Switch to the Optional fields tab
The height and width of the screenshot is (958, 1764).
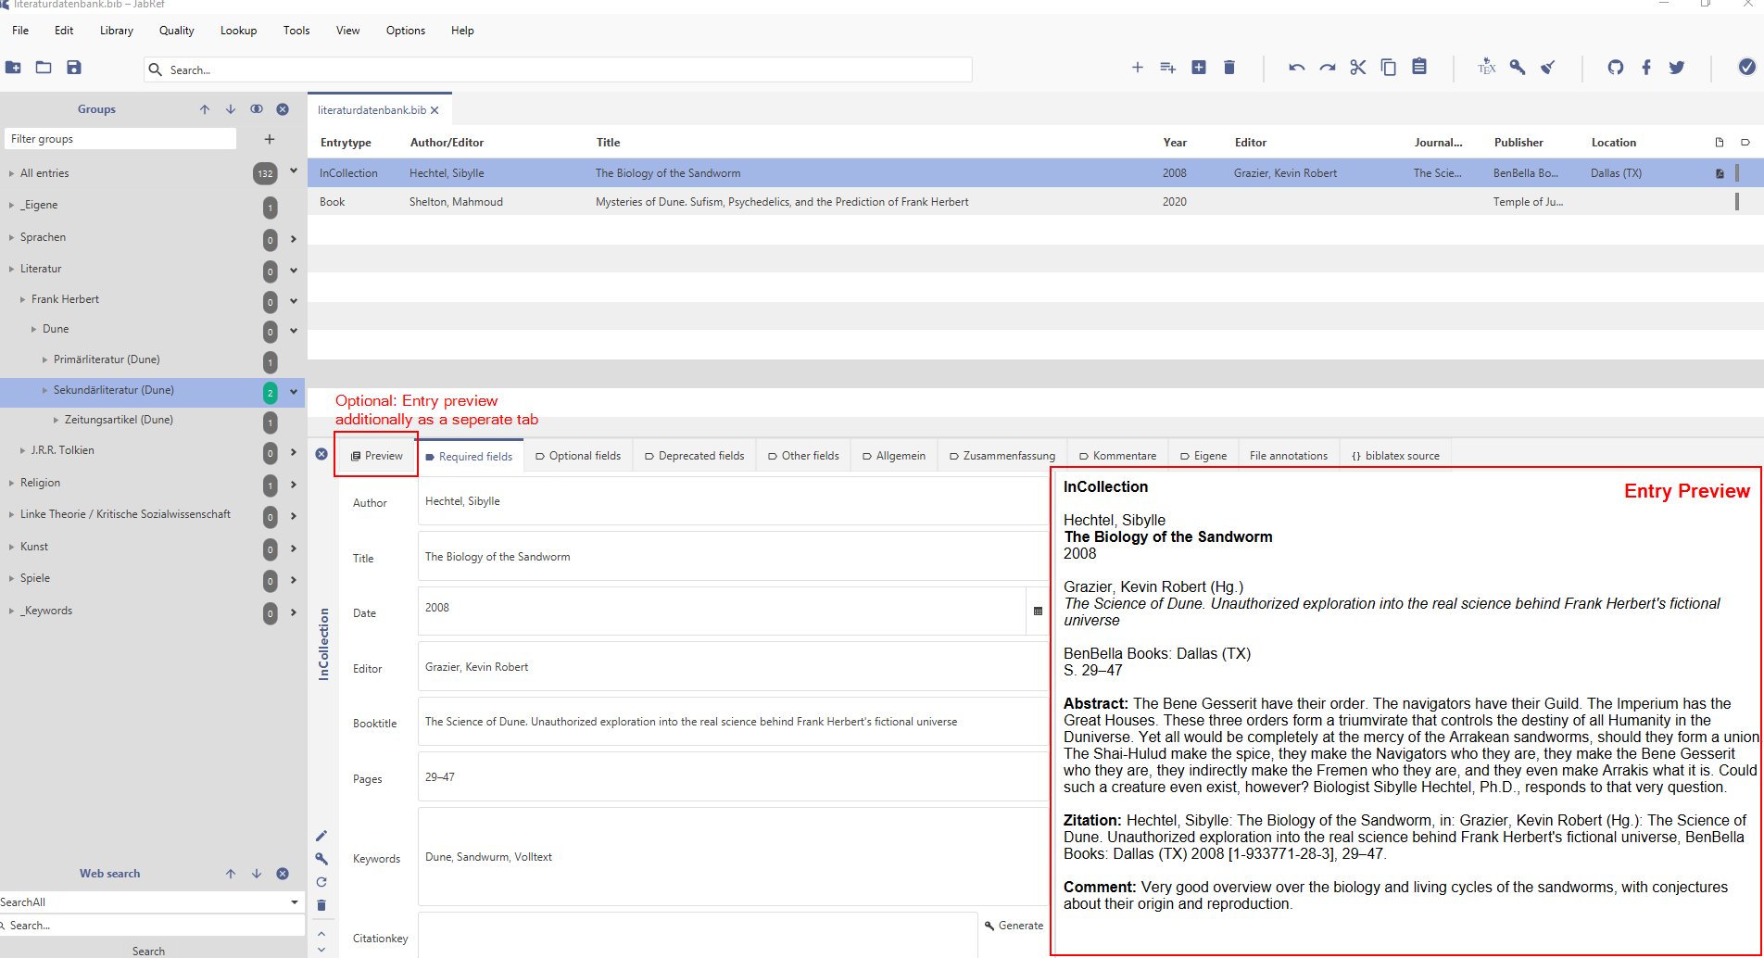[578, 456]
